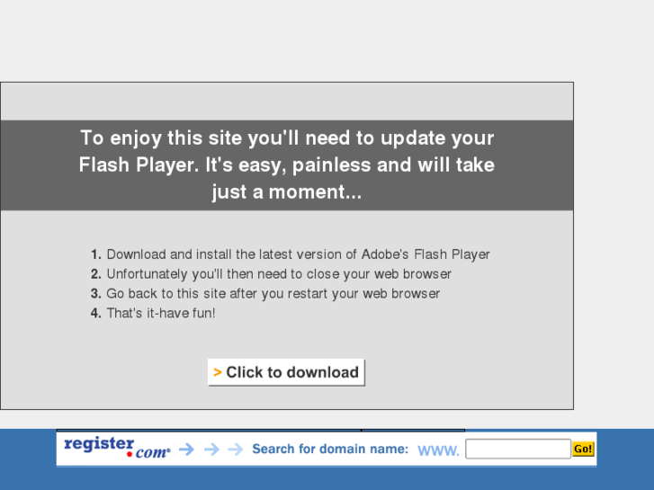Click the orange chevron inside the download button
654x490 pixels.
[218, 372]
